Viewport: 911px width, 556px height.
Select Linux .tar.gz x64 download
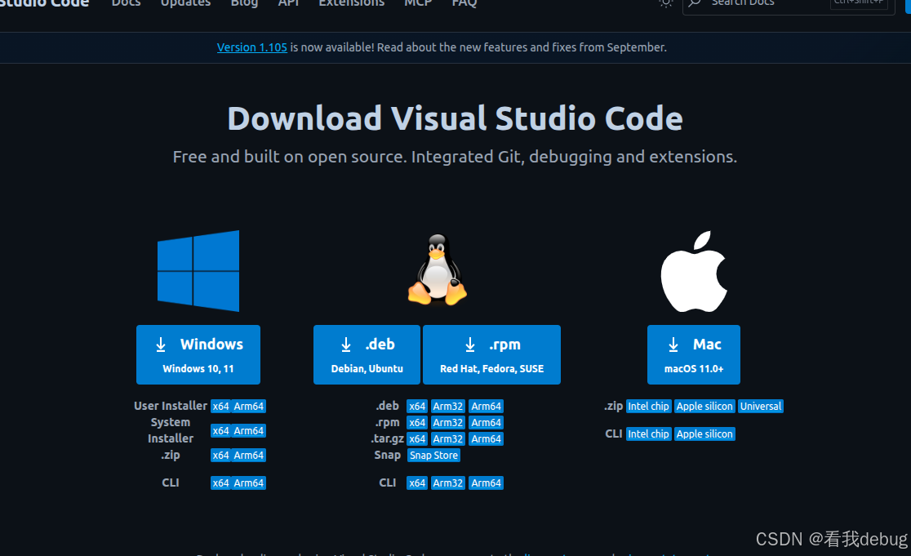pos(417,438)
